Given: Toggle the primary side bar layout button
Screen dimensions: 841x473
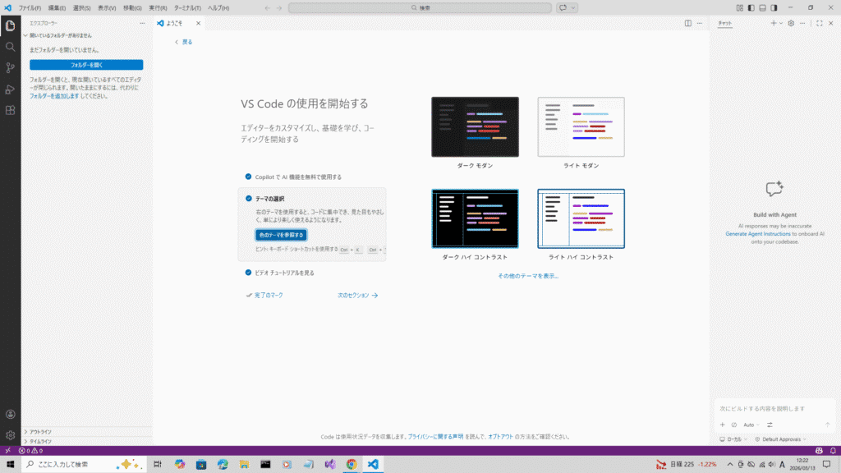Looking at the screenshot, I should click(x=751, y=7).
